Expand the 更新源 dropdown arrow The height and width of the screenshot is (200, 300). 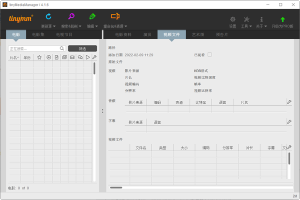pyautogui.click(x=54, y=26)
